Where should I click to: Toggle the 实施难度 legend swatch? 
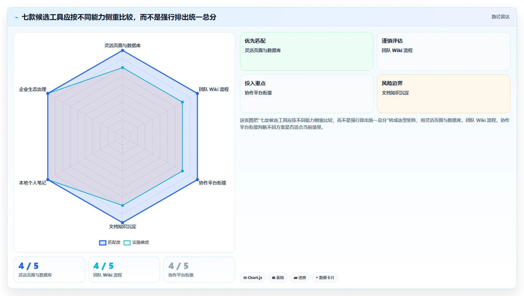pyautogui.click(x=127, y=243)
